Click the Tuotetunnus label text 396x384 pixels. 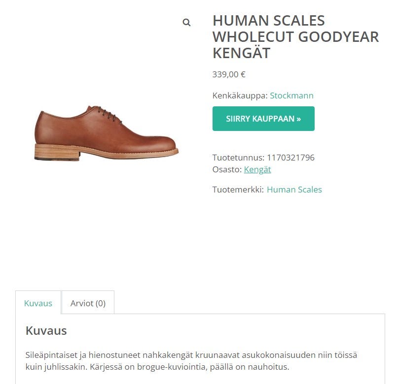(x=238, y=158)
